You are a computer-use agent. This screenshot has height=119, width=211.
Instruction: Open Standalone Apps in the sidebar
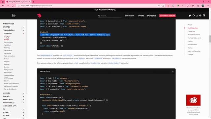pyautogui.click(x=10, y=106)
